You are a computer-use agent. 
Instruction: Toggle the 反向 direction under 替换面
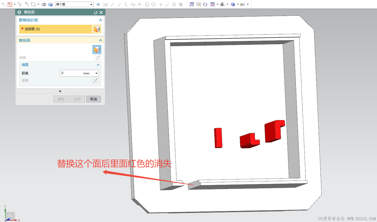(x=98, y=58)
